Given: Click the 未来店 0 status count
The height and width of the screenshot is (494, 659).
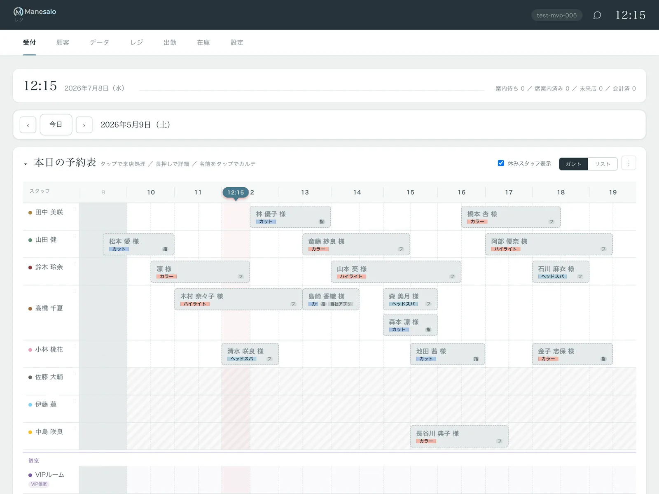Looking at the screenshot, I should coord(591,89).
